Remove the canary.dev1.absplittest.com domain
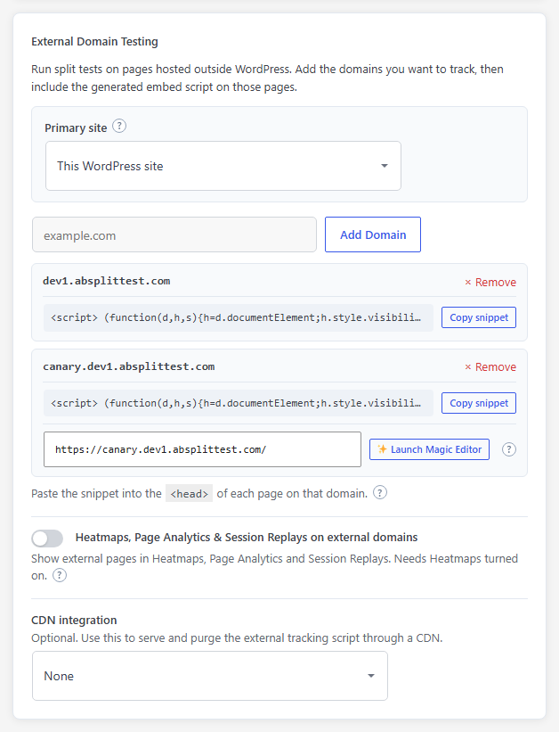The height and width of the screenshot is (732, 559). [x=490, y=367]
